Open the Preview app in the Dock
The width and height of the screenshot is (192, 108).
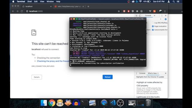[x=92, y=103]
